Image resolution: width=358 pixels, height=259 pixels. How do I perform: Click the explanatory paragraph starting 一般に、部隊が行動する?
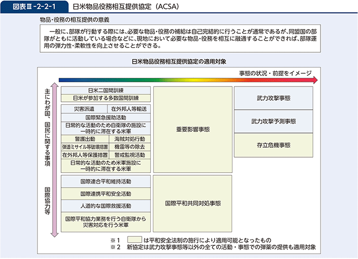click(180, 39)
